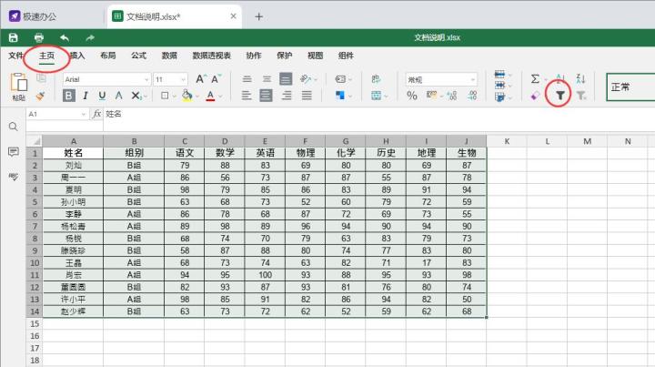Click the print icon

(x=39, y=37)
